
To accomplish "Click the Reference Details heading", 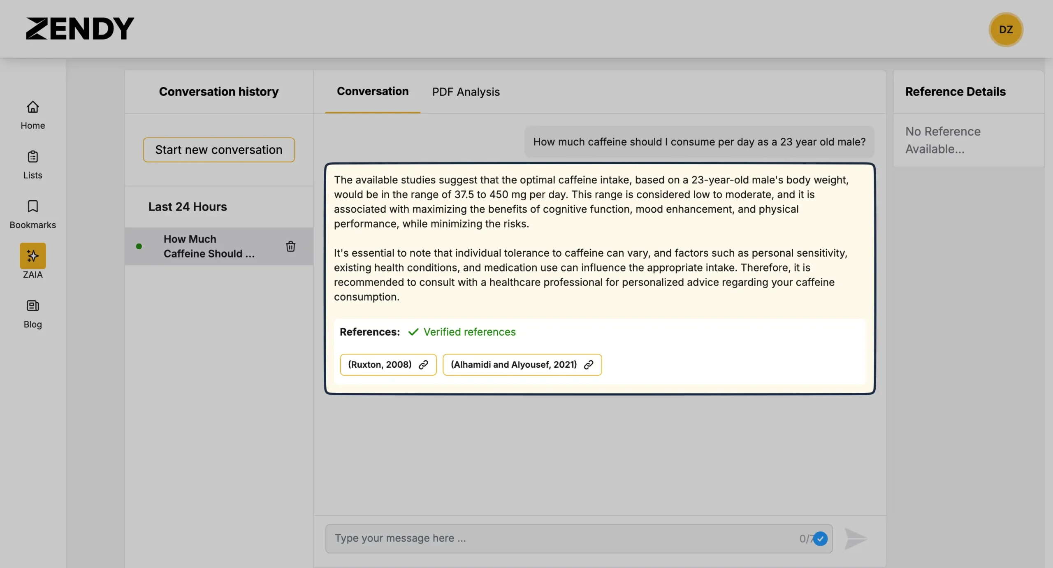I will point(955,91).
